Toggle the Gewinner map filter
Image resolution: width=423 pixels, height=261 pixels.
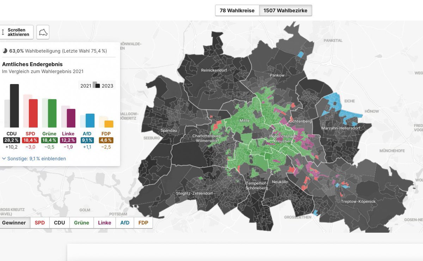click(14, 223)
